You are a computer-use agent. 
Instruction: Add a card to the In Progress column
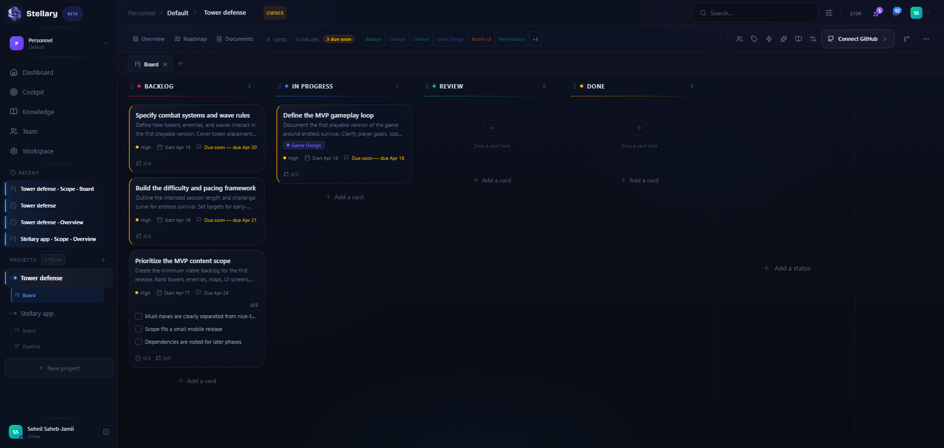(x=344, y=197)
